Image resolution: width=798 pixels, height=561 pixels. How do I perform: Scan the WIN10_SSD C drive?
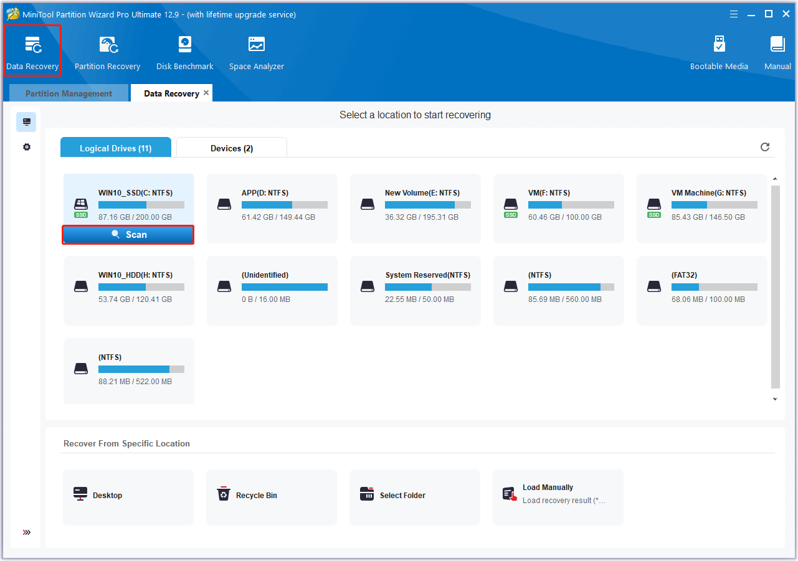[x=128, y=235]
